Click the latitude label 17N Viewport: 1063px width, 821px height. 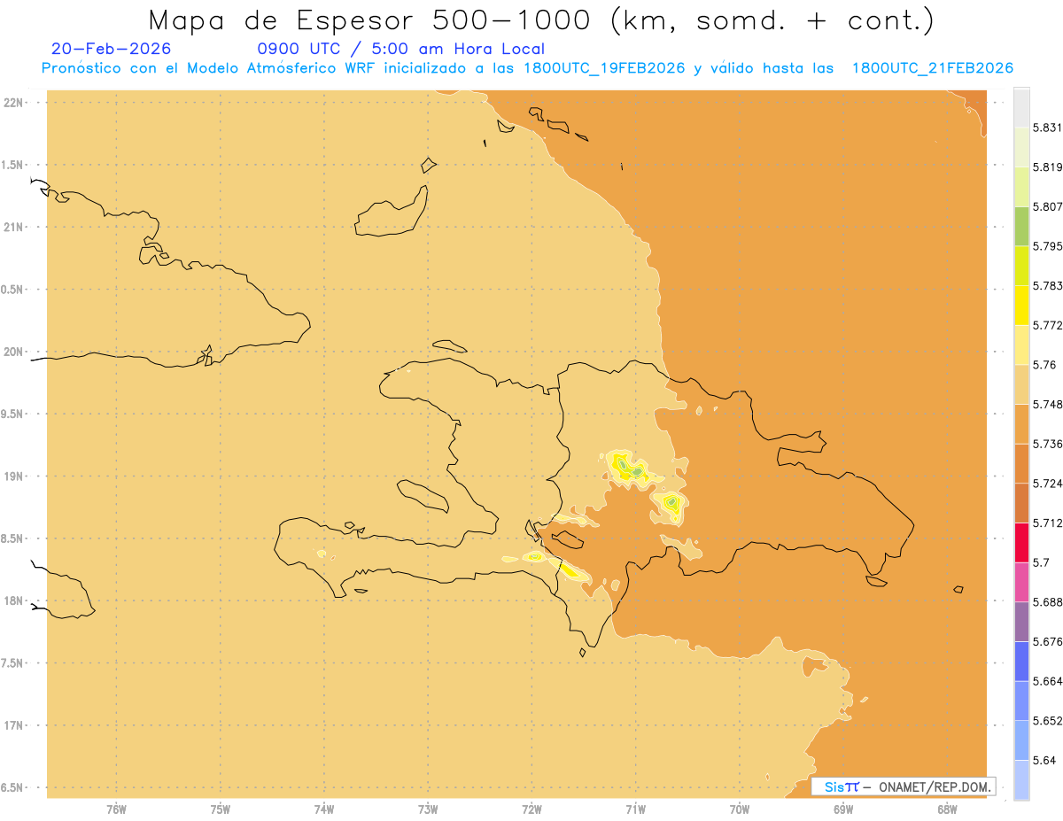coord(12,725)
